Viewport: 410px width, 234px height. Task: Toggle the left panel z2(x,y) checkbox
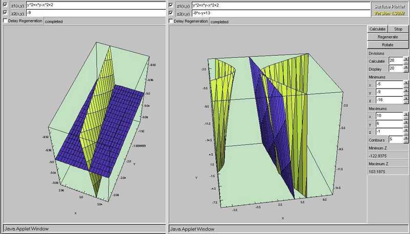(6, 12)
